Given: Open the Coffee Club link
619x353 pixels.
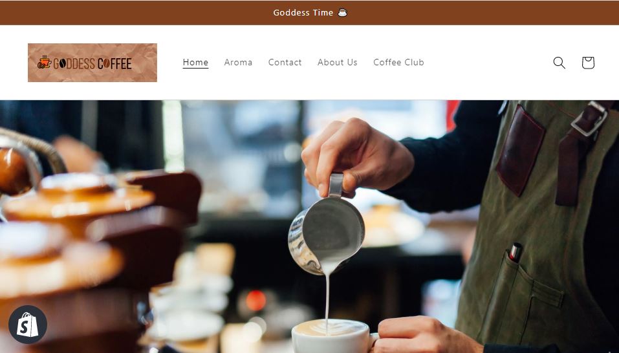Looking at the screenshot, I should (398, 62).
